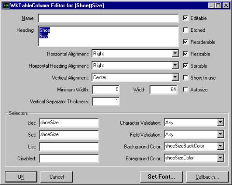
Task: Open the Horizontal Alignment dropdown
Action: 175,54
